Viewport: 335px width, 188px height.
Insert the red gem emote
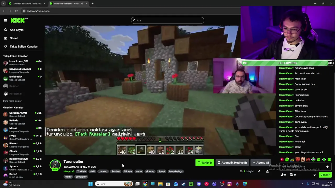pyautogui.click(x=282, y=159)
